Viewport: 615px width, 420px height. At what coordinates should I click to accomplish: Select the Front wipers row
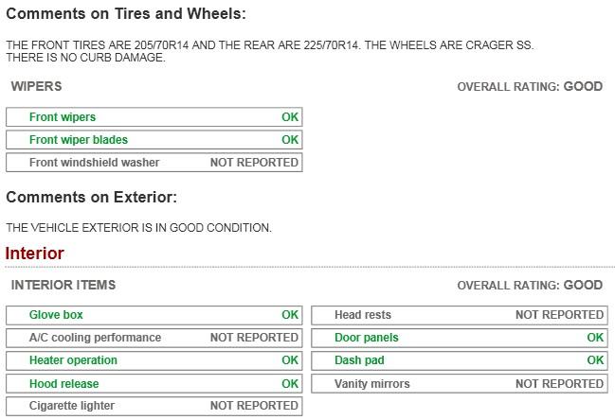[154, 117]
